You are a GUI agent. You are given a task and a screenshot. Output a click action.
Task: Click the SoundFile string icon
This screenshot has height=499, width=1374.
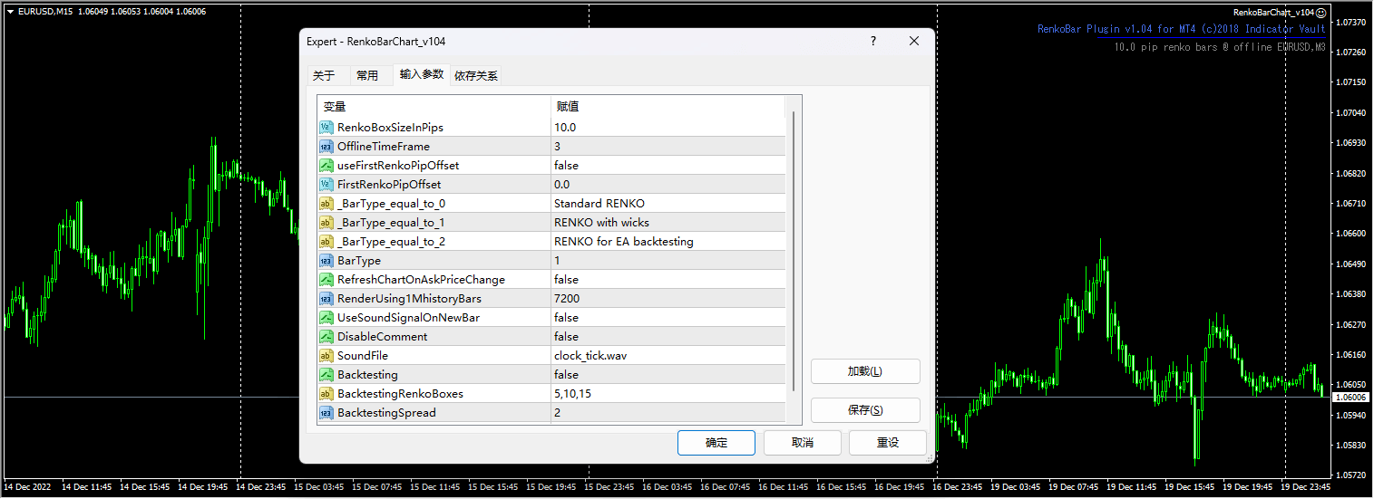(x=326, y=356)
